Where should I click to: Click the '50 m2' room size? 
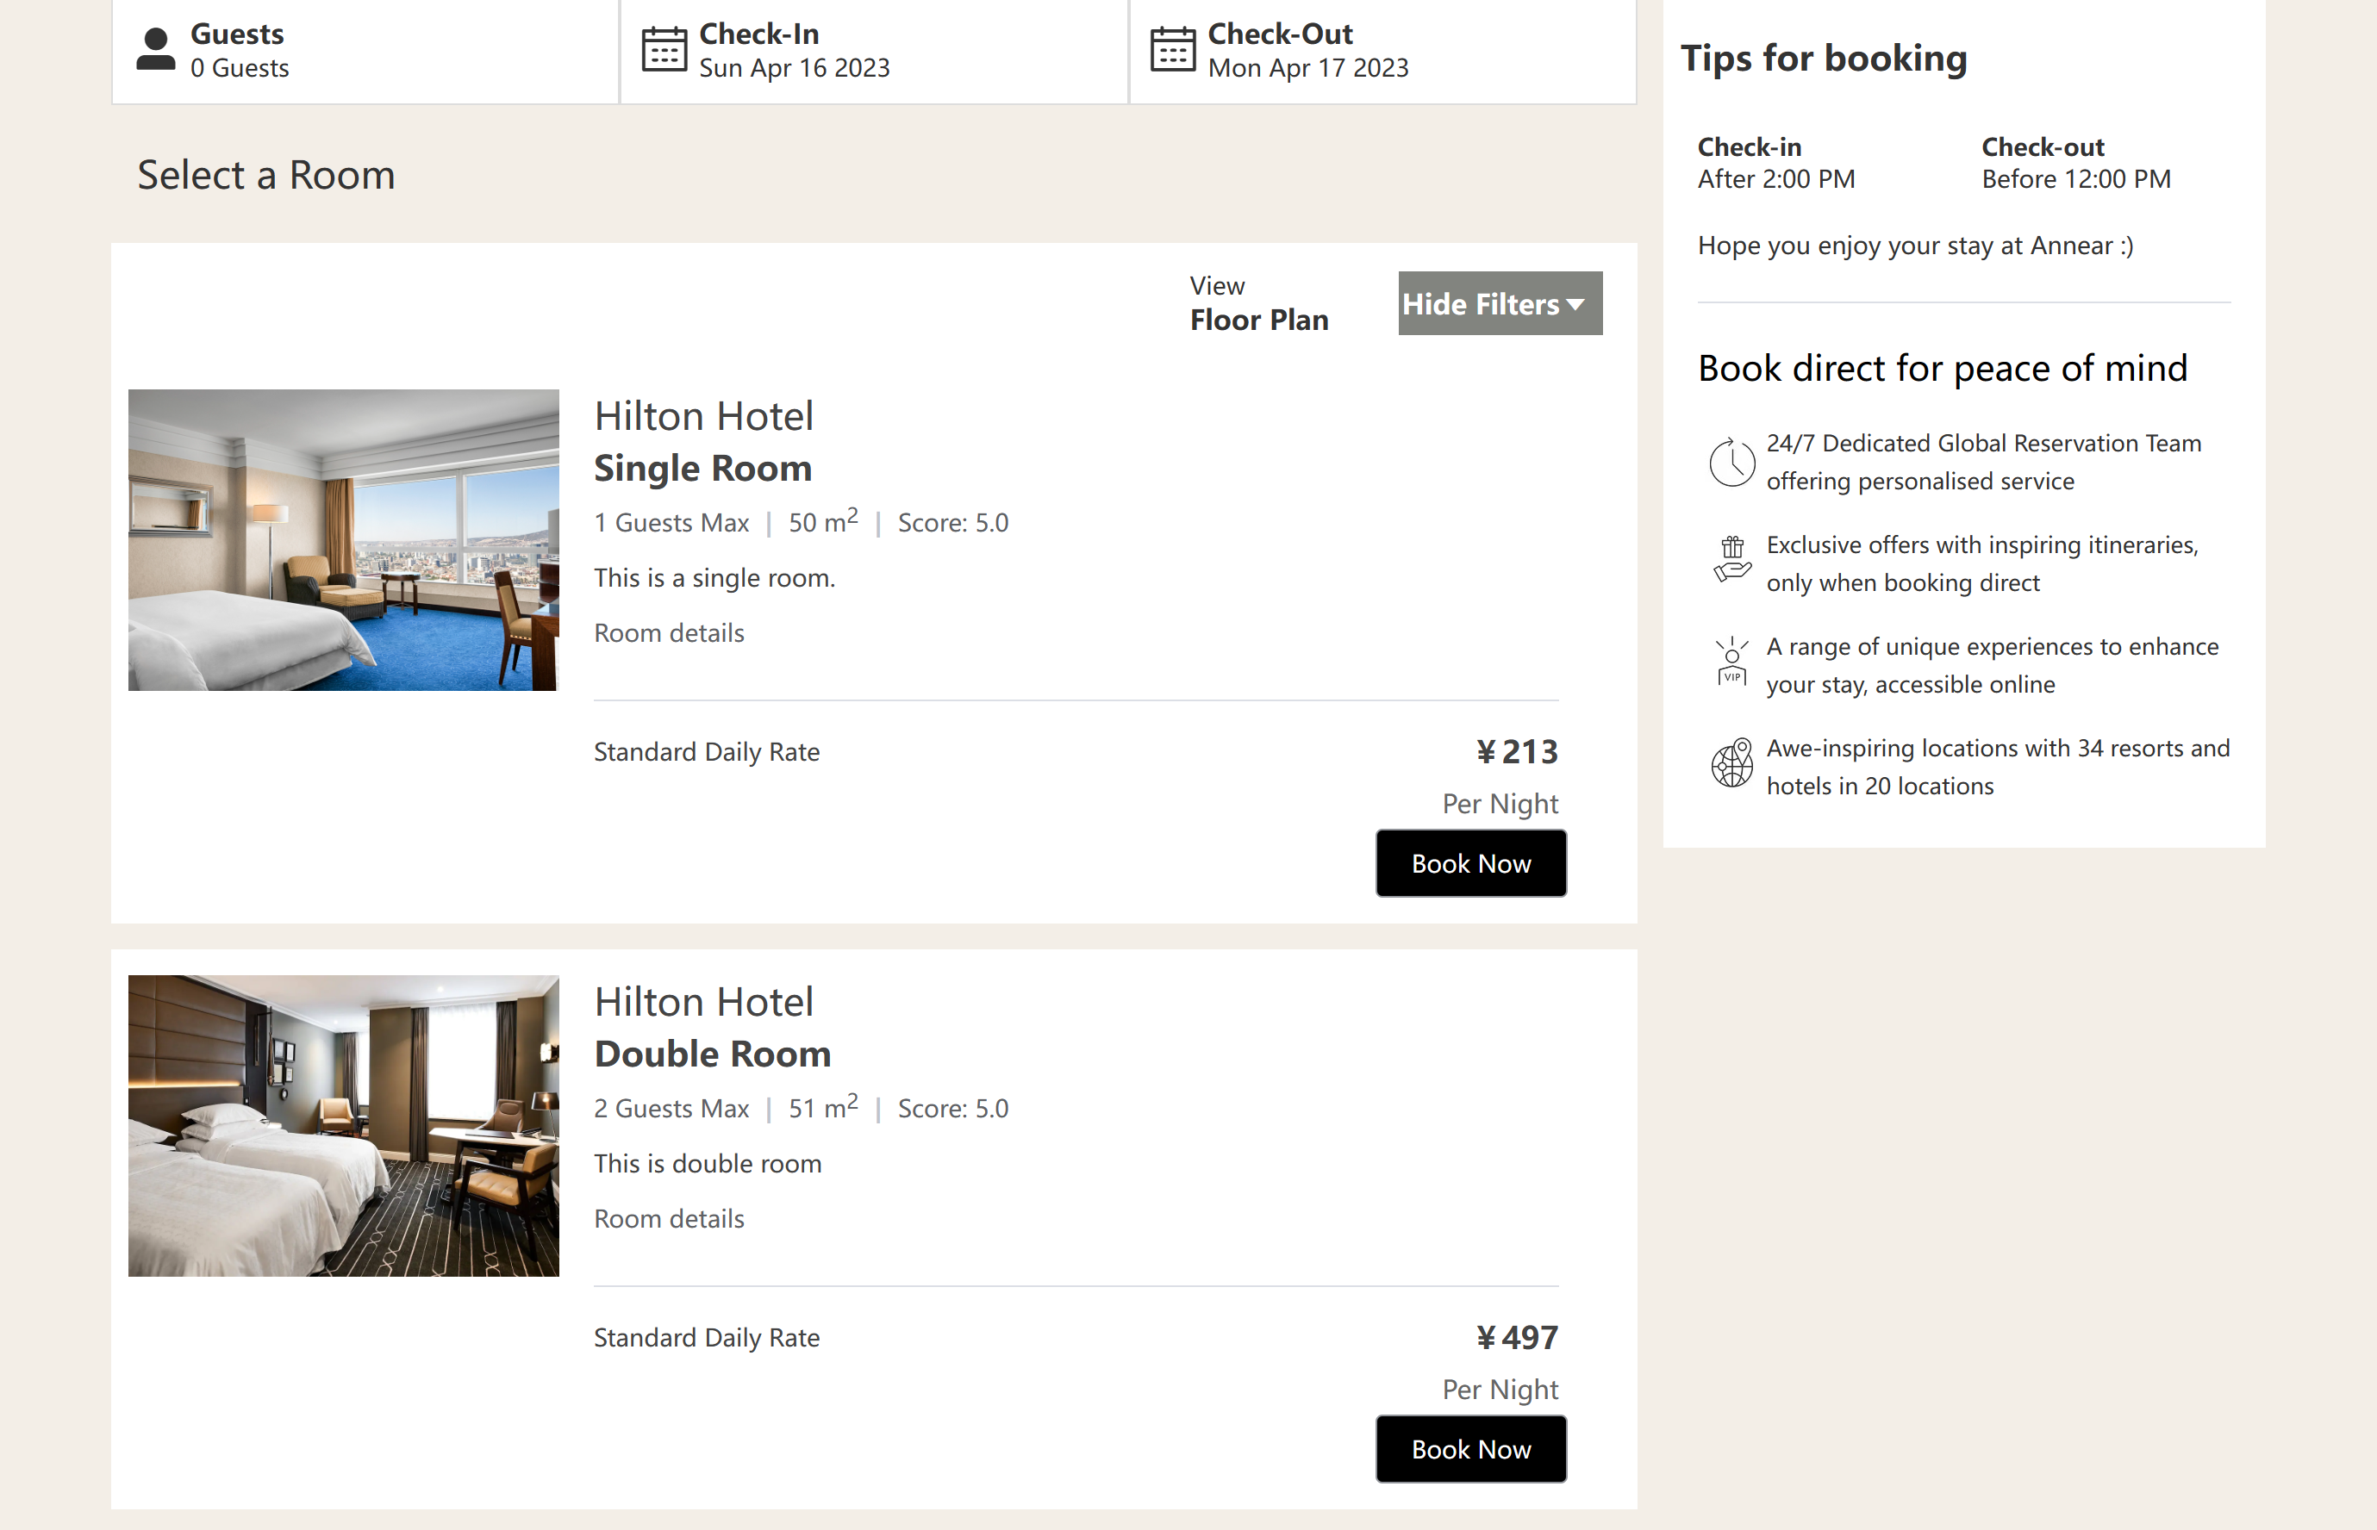[x=824, y=520]
